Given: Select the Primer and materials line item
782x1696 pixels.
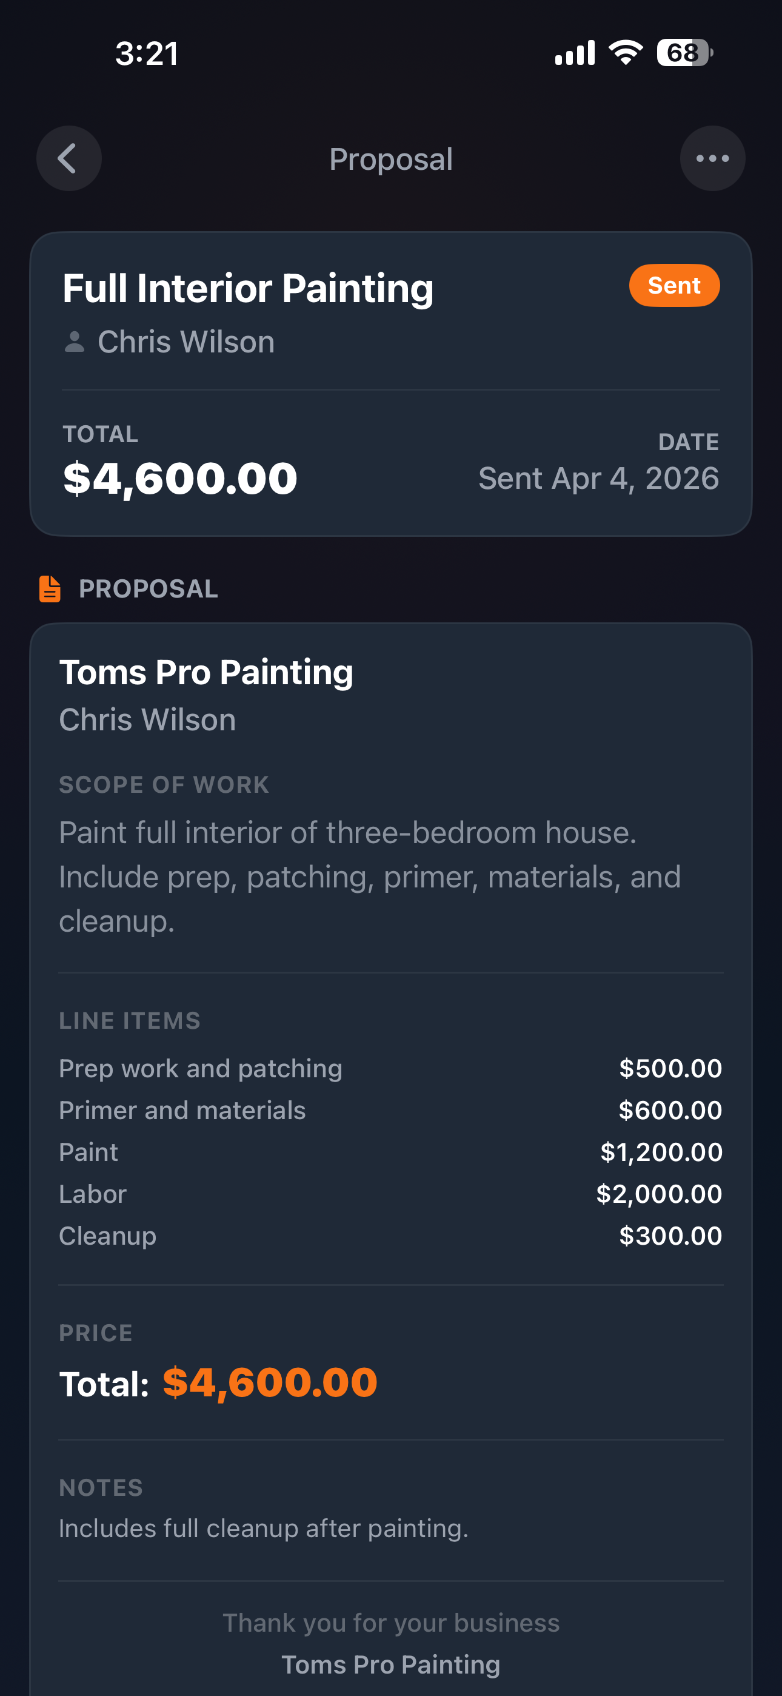Looking at the screenshot, I should [x=182, y=1111].
